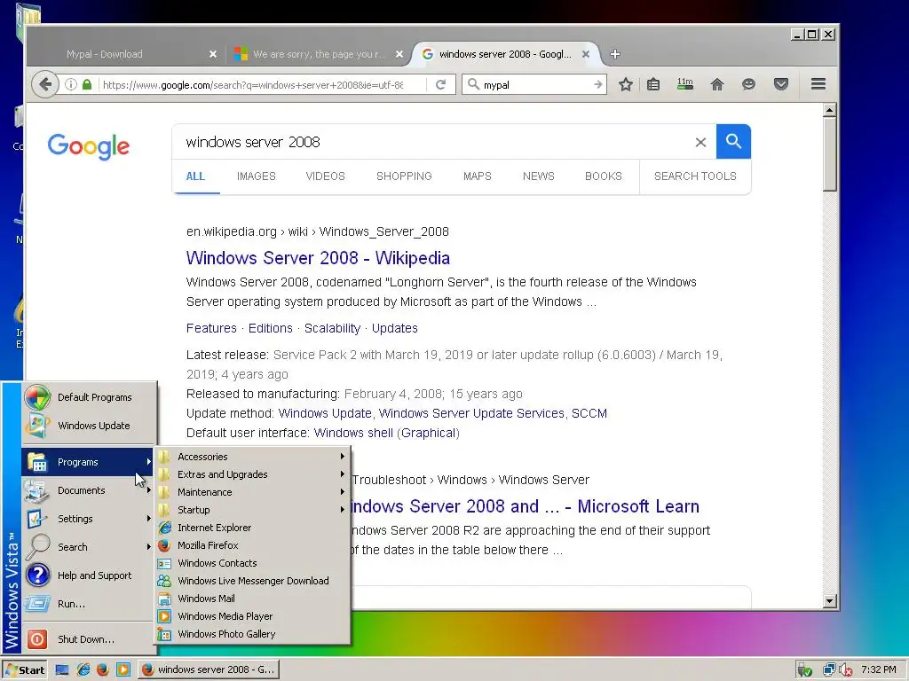Follow the Windows Server Update Services link
The image size is (909, 681).
tap(471, 413)
